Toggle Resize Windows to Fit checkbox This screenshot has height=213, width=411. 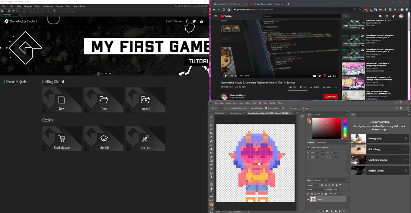click(x=230, y=108)
